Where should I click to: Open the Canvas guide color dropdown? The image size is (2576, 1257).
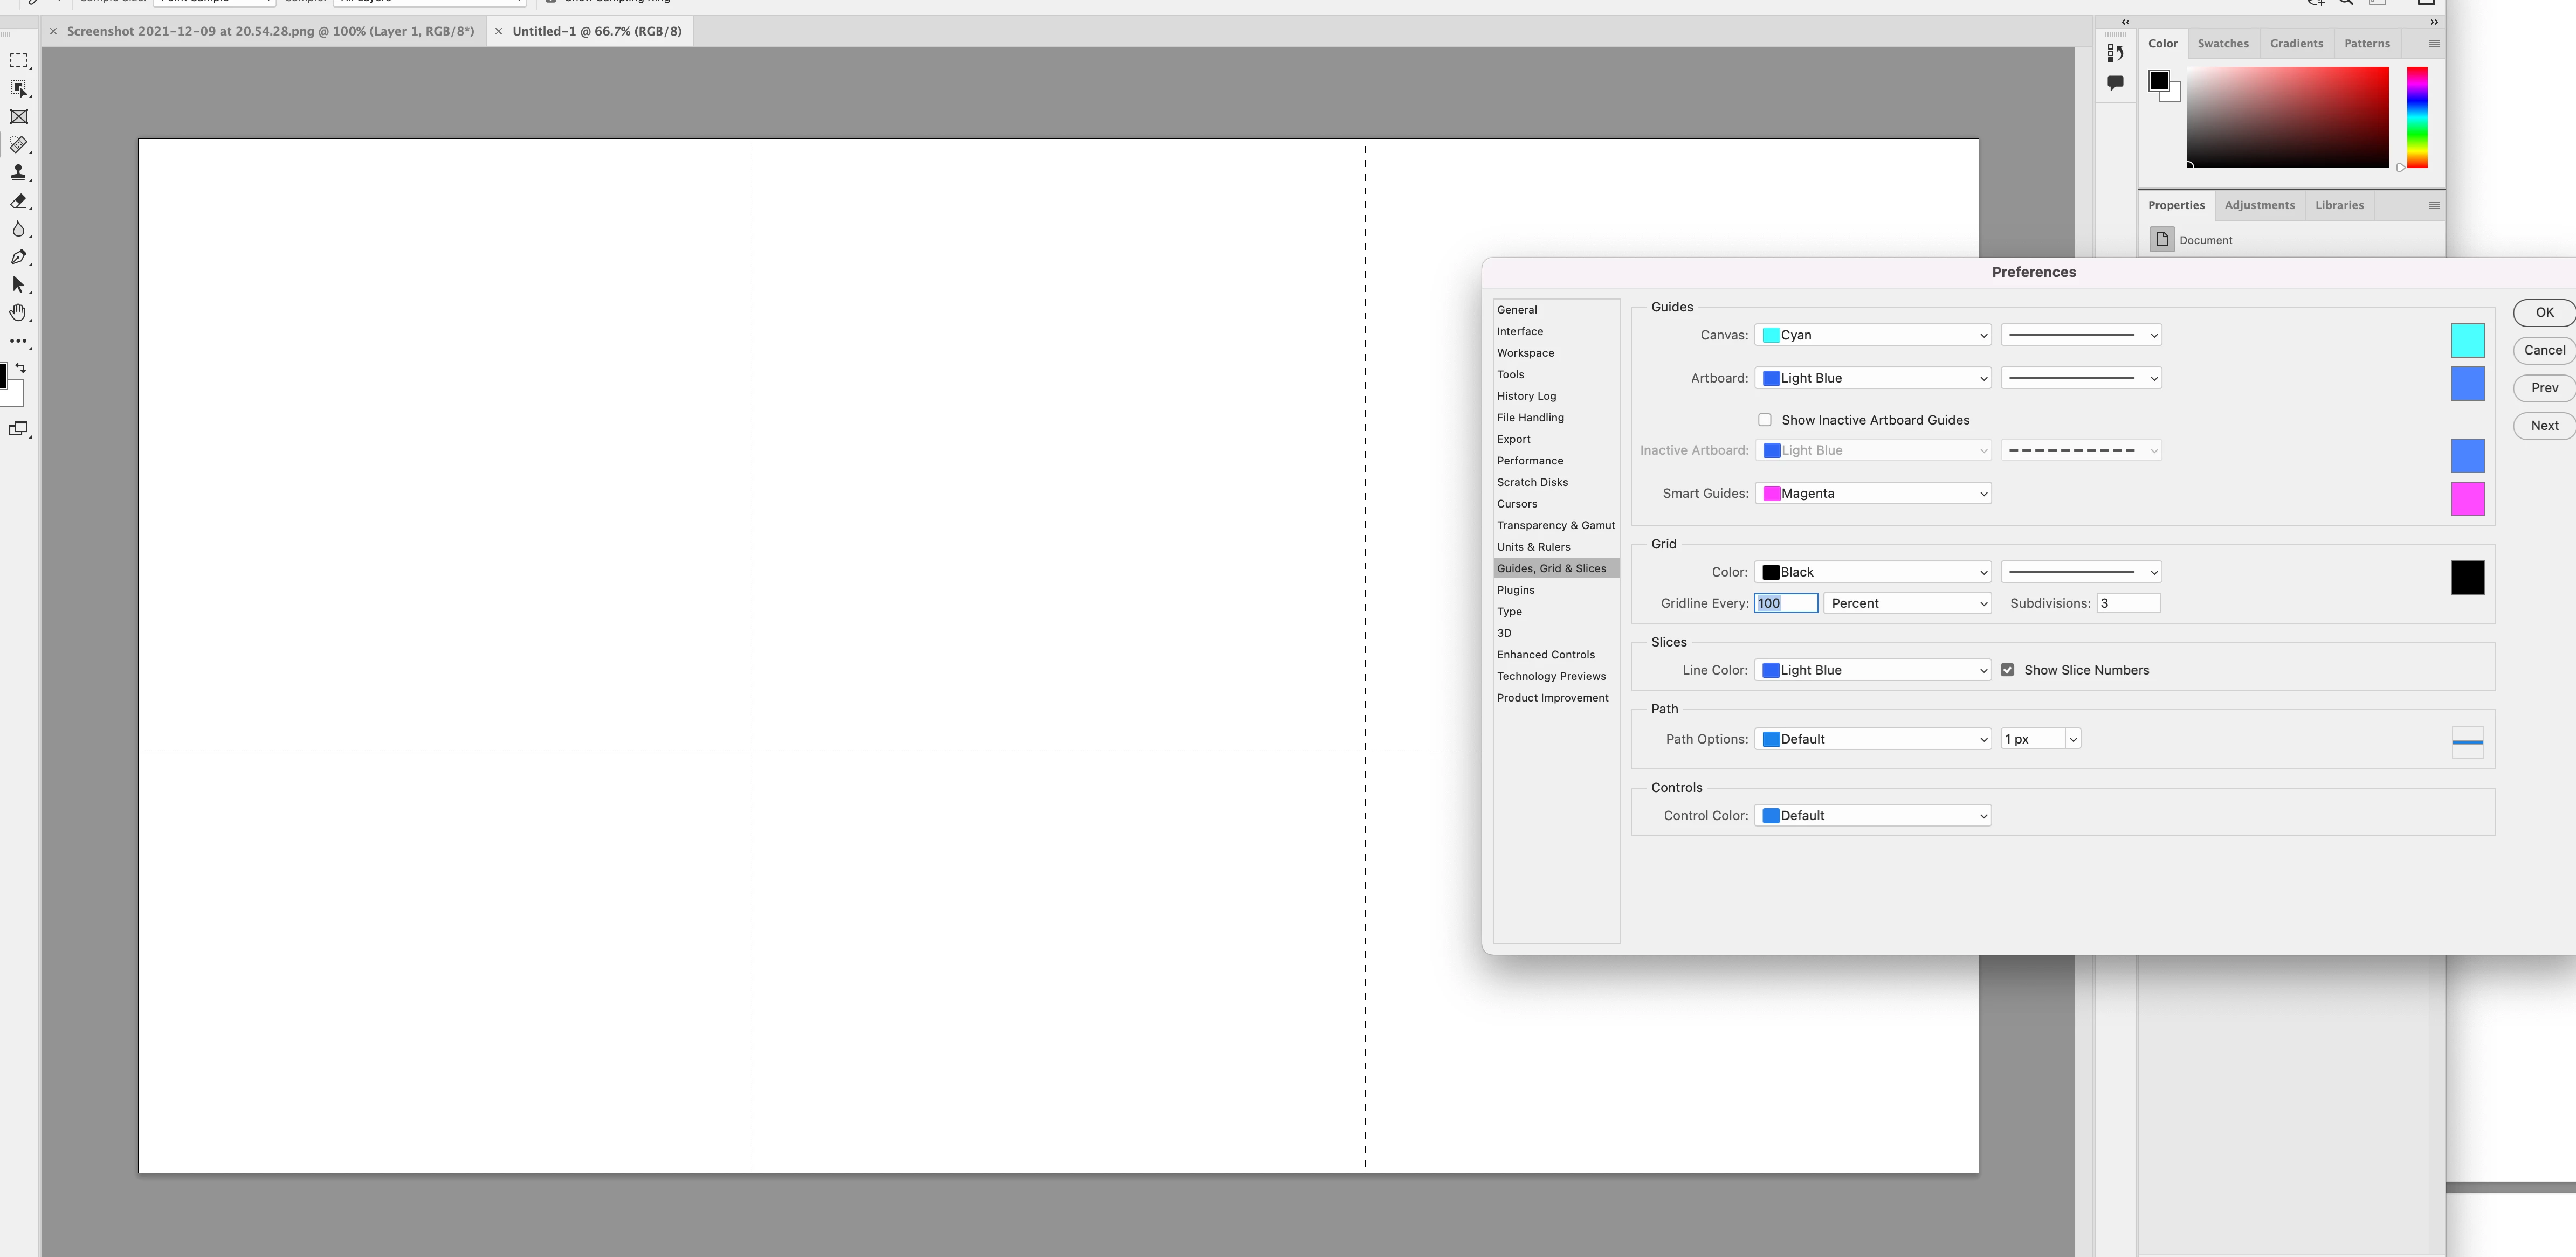[x=1872, y=335]
